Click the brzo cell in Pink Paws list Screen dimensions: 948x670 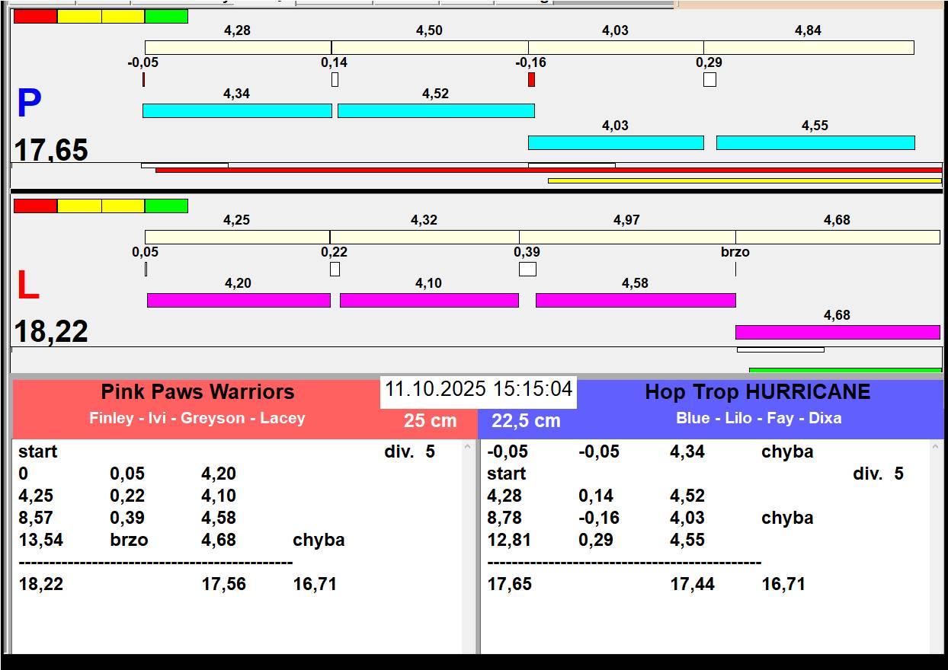pos(129,540)
